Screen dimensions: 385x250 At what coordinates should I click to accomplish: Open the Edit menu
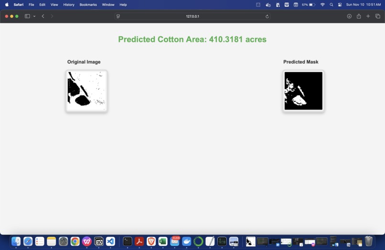[42, 5]
